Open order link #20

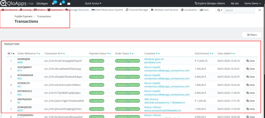point(19,79)
